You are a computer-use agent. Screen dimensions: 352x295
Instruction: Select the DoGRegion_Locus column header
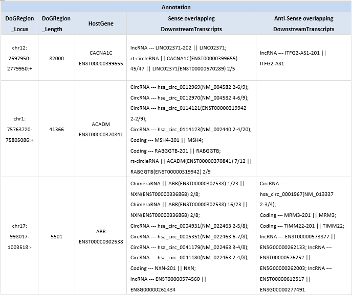(x=20, y=24)
